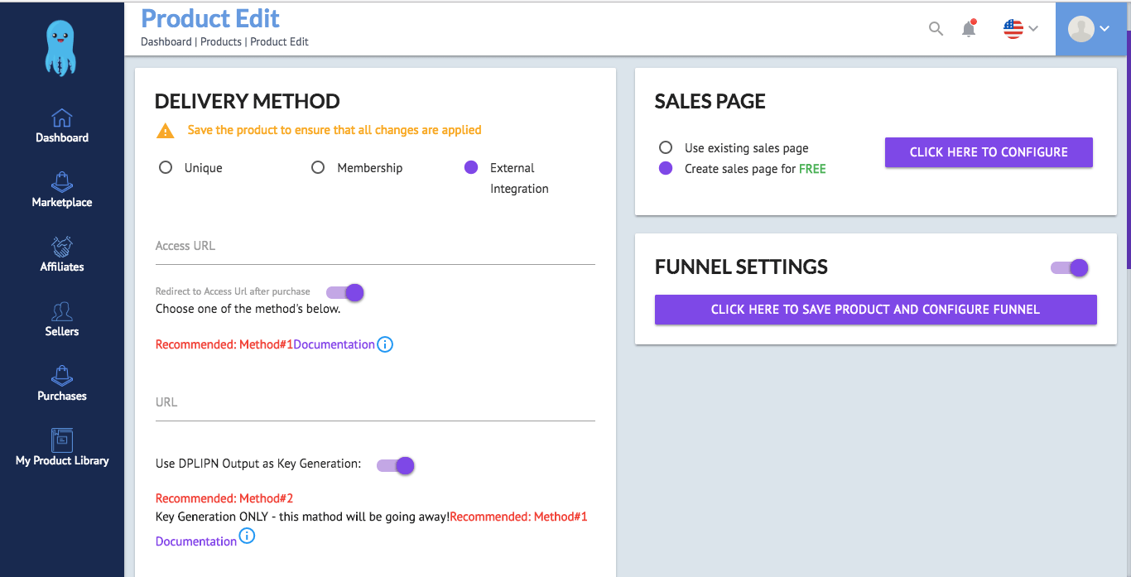Open the lower Documentation link
The height and width of the screenshot is (577, 1131).
pos(196,541)
